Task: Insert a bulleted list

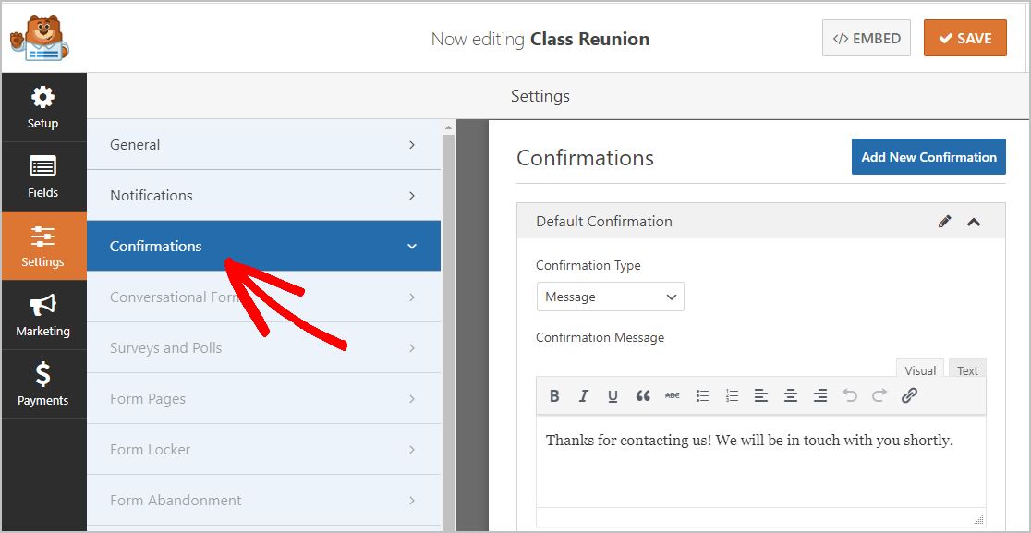Action: coord(702,395)
